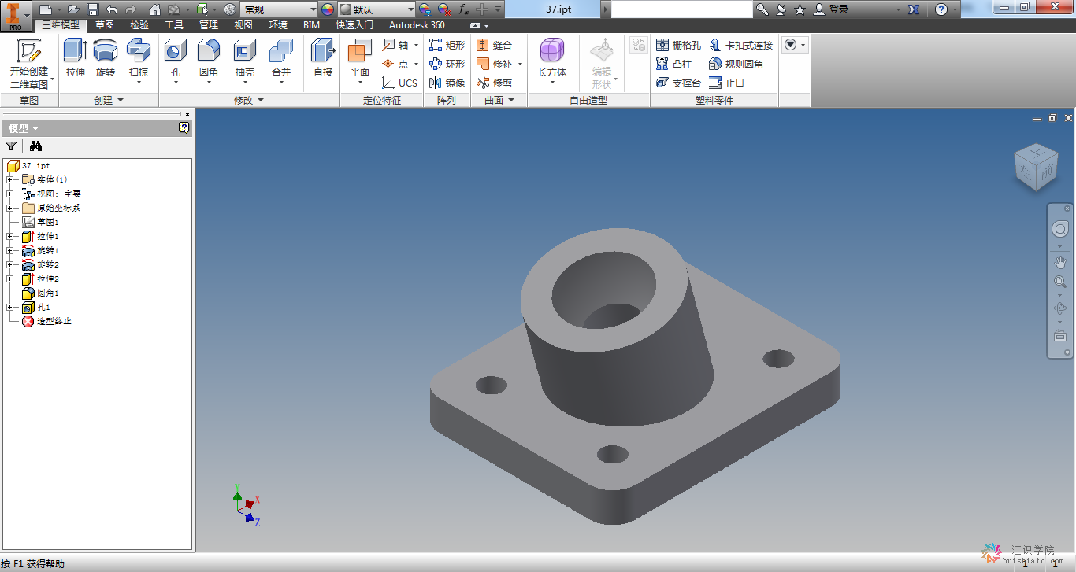The width and height of the screenshot is (1076, 572).
Task: Switch to the 检验 ribbon tab
Action: (x=139, y=24)
